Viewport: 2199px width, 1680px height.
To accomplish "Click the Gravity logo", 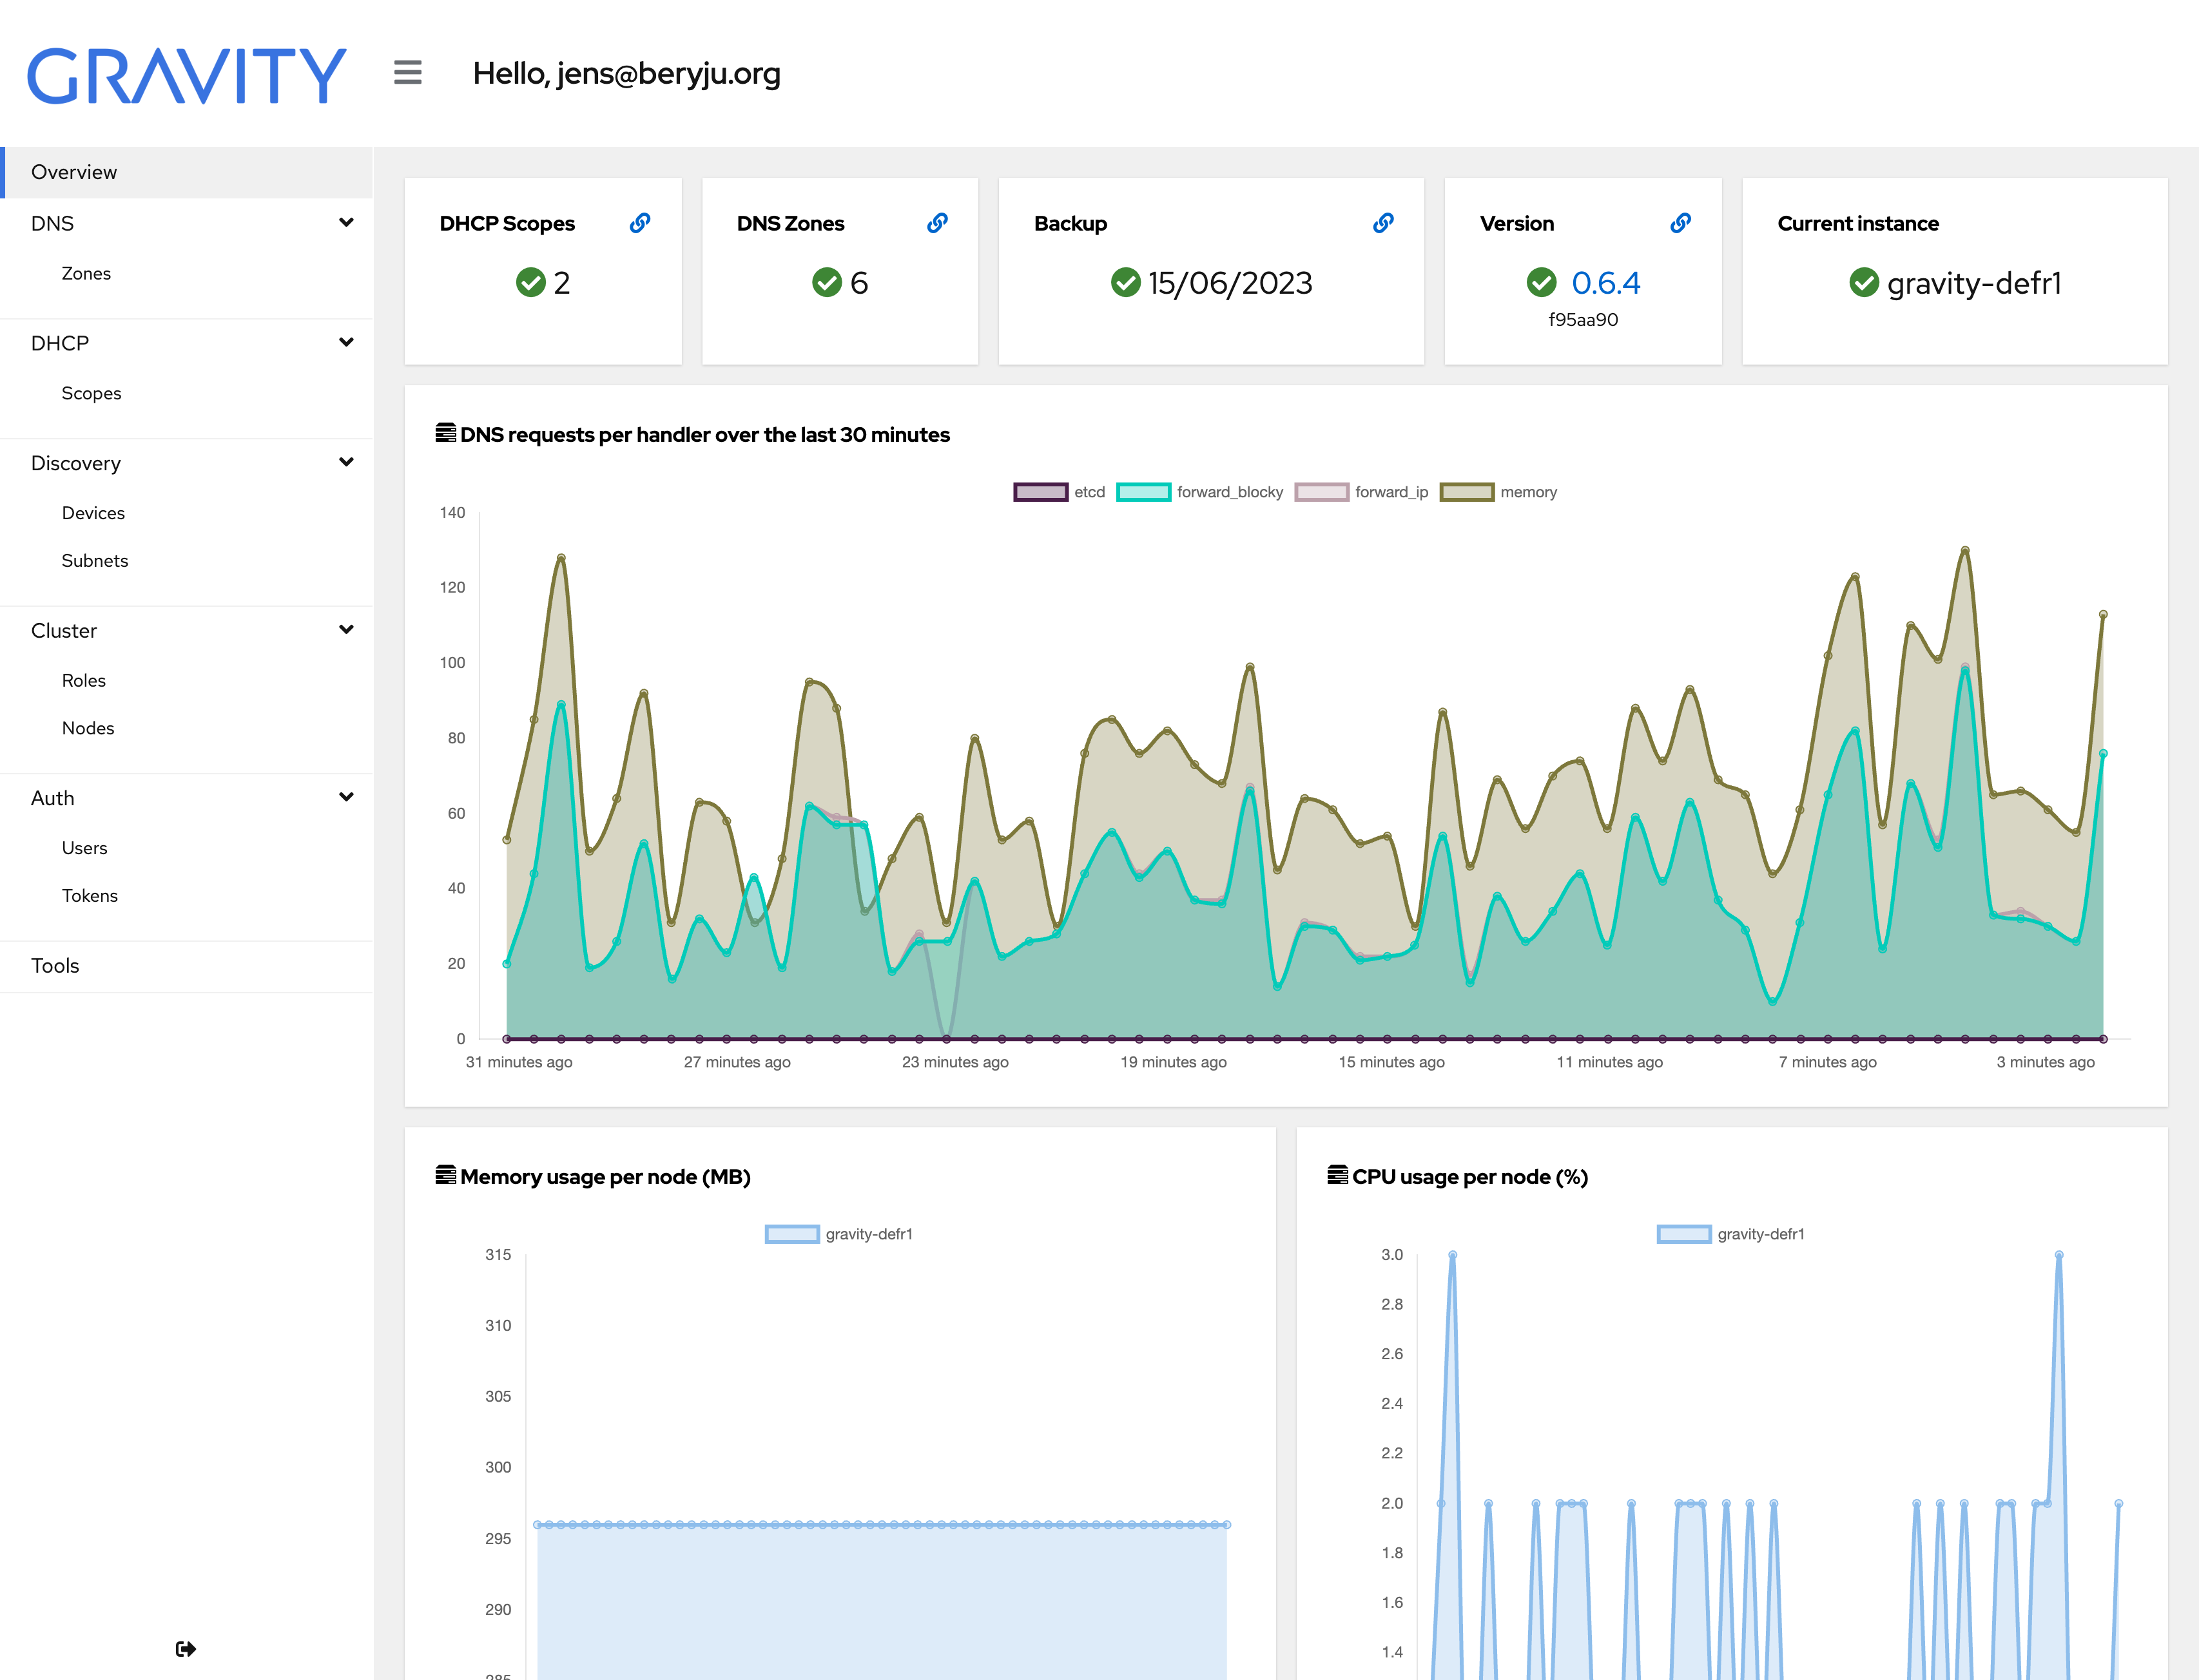I will [187, 75].
